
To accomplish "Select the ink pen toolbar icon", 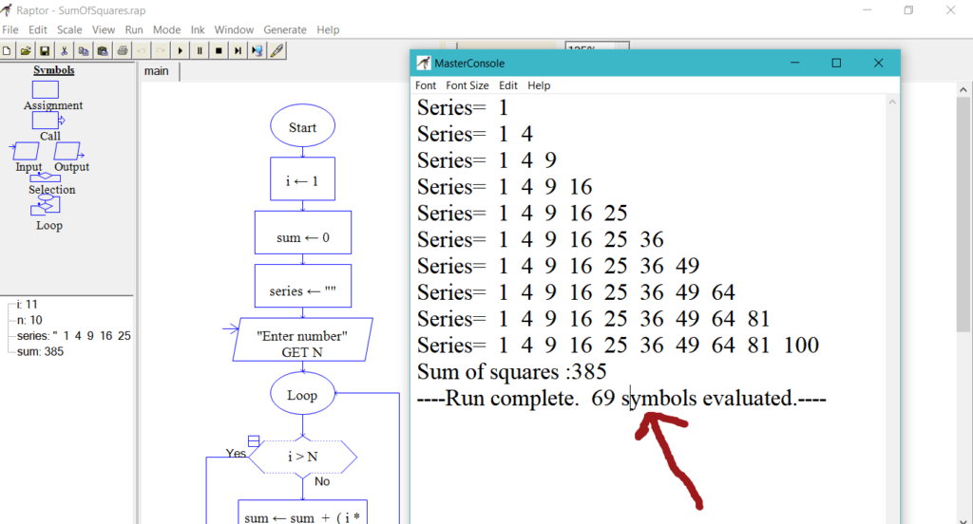I will 277,50.
